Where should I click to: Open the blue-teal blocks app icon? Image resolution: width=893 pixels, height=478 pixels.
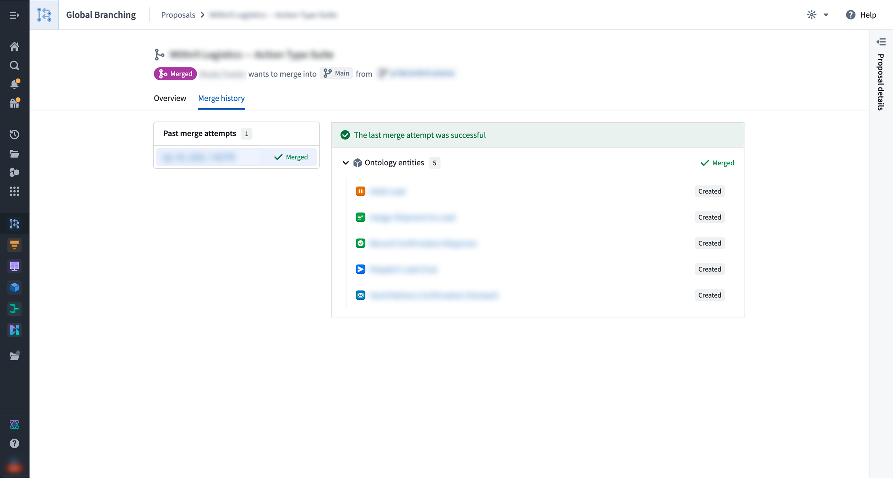pos(14,330)
